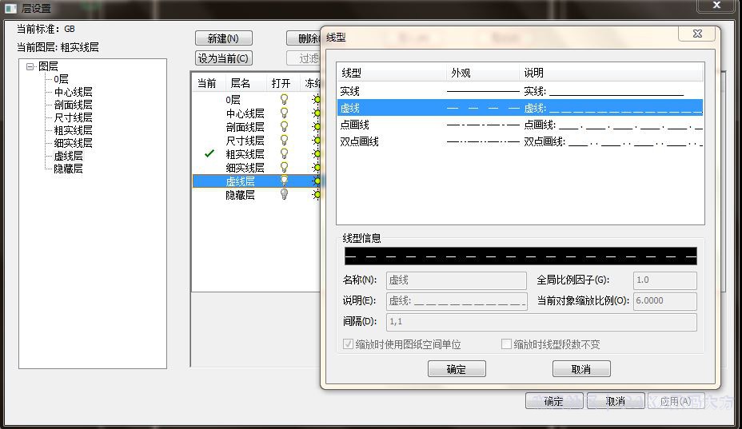Toggle the light bulb for 0层

[x=284, y=99]
